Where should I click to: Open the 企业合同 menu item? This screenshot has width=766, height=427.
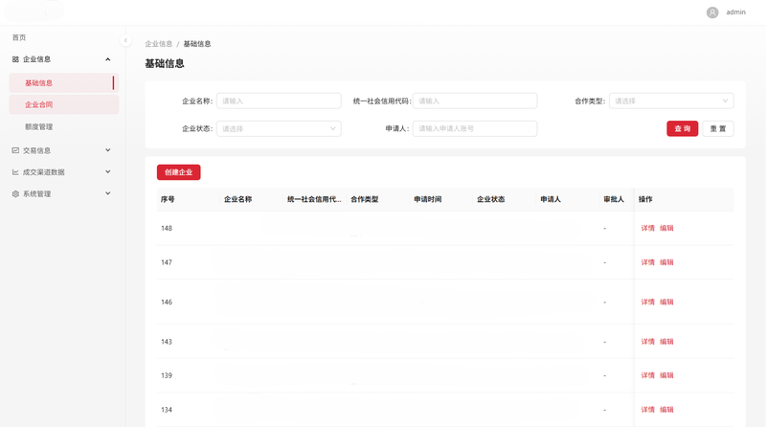(x=39, y=104)
